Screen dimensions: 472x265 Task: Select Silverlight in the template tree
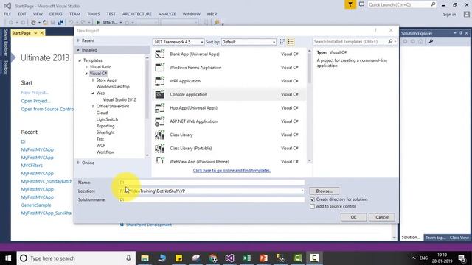pyautogui.click(x=105, y=132)
